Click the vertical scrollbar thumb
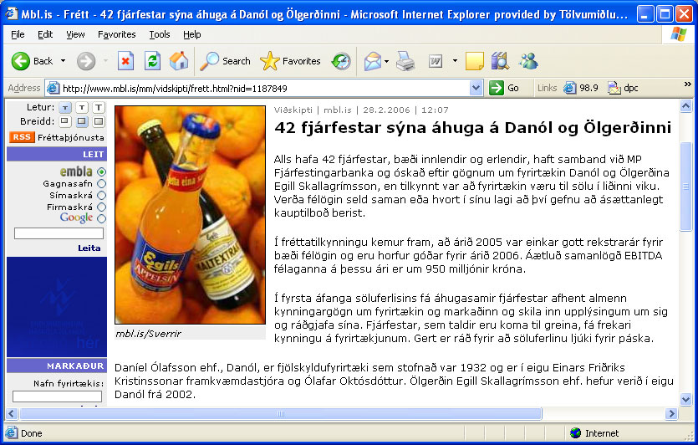 coord(685,187)
